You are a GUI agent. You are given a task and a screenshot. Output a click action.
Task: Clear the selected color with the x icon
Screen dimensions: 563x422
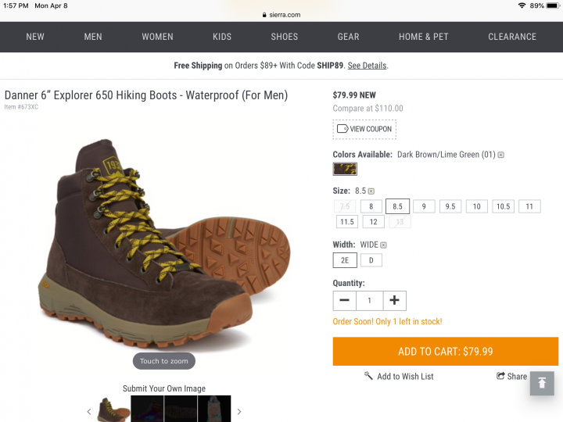click(501, 155)
